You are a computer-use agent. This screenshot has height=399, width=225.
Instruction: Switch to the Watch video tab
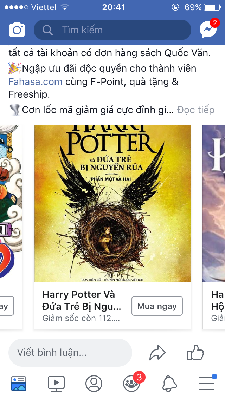coord(56,384)
